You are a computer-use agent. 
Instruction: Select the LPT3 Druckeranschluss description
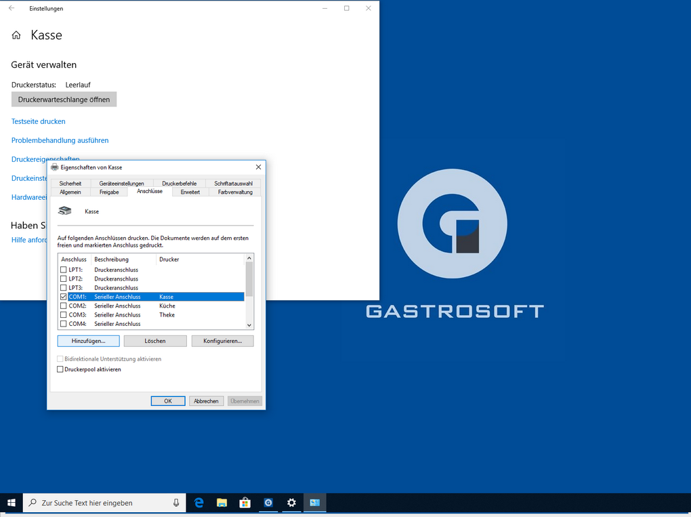pos(117,288)
